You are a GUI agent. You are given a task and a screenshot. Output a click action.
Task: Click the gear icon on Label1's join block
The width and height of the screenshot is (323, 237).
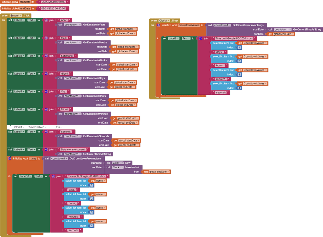(46, 20)
